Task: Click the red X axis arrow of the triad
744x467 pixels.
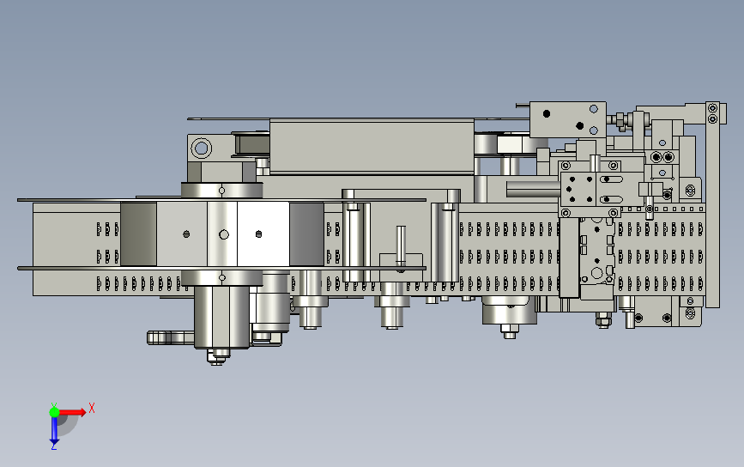Action: 73,412
